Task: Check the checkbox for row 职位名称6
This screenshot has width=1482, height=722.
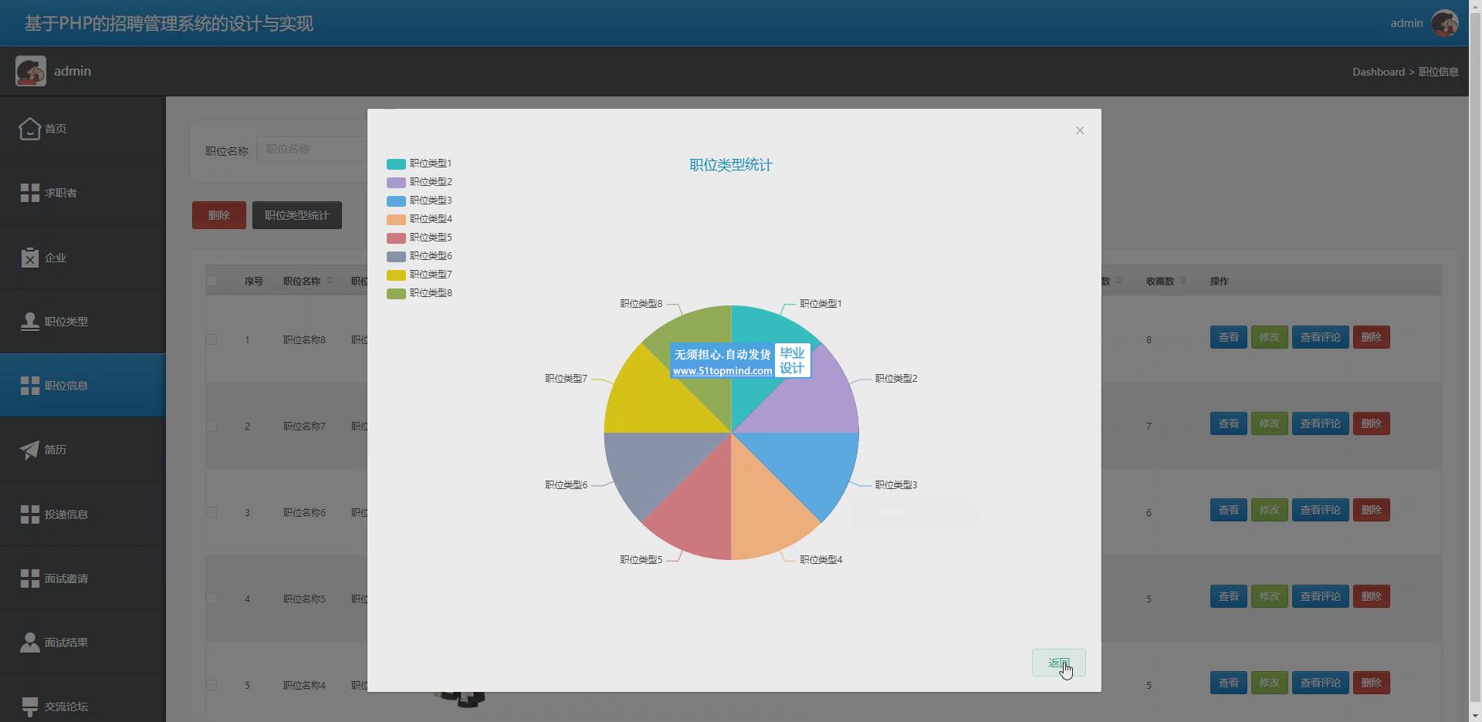Action: (x=211, y=512)
